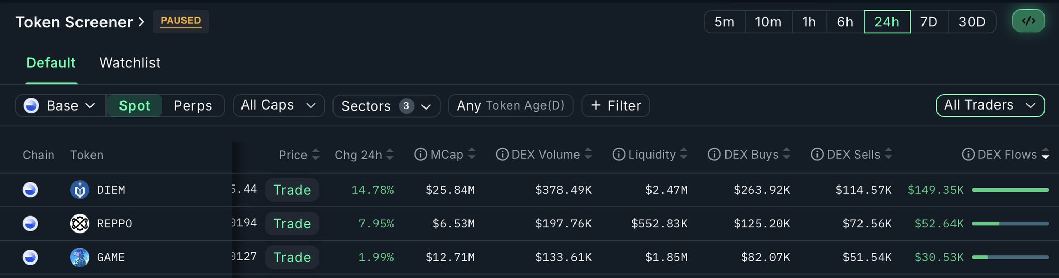
Task: Expand the All Caps dropdown
Action: coord(278,105)
